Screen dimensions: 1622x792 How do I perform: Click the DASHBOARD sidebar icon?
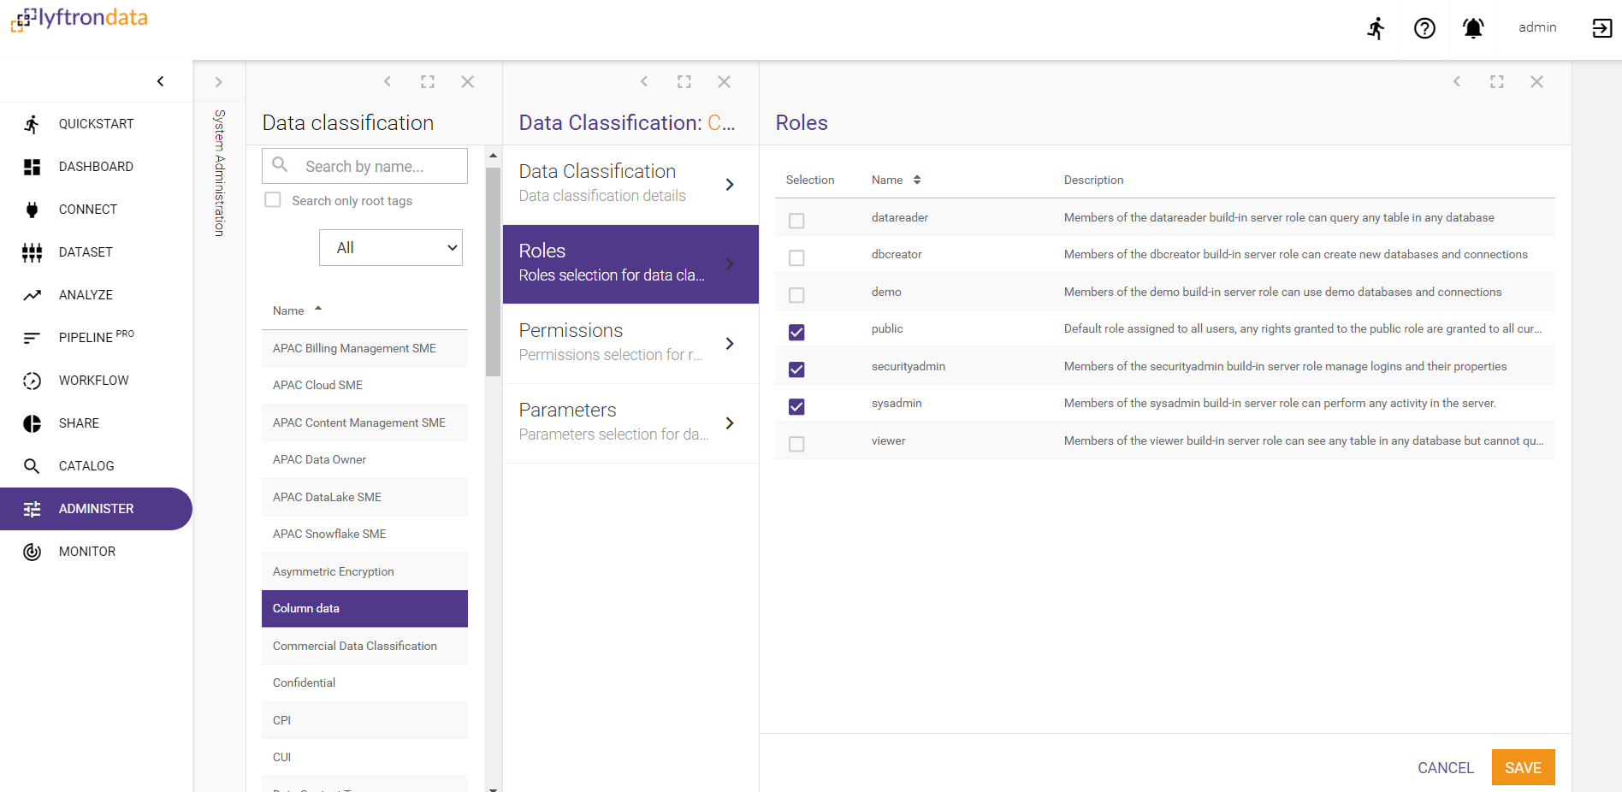(x=32, y=167)
